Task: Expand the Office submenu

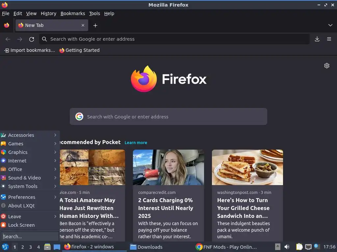Action: pyautogui.click(x=29, y=169)
